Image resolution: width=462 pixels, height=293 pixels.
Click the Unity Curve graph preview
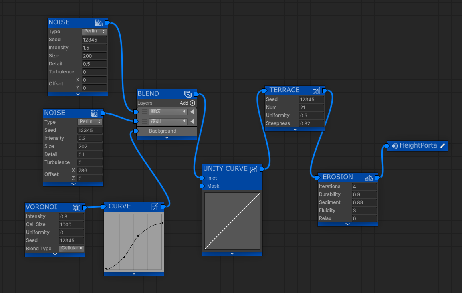point(232,221)
